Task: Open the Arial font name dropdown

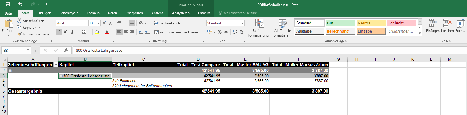Action: tap(86, 23)
